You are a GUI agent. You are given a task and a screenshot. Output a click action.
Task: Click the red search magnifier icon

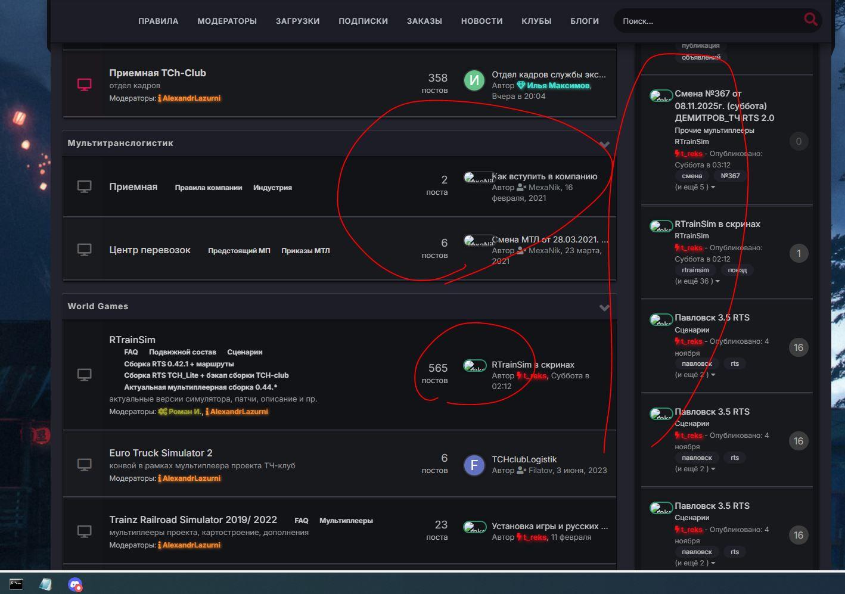(x=810, y=20)
